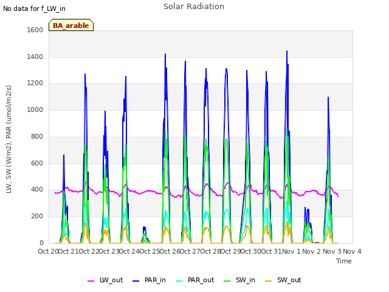Click the 1400 y-axis tick label

tap(35, 57)
